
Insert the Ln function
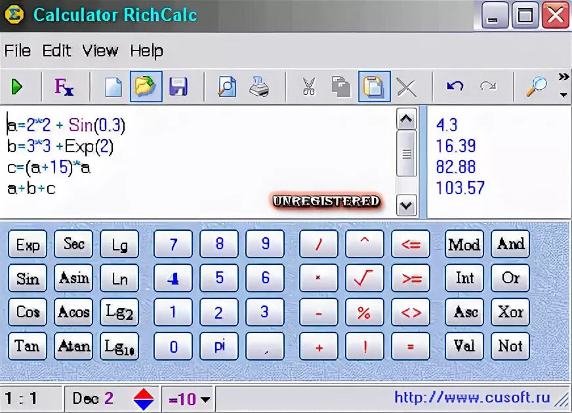[119, 278]
